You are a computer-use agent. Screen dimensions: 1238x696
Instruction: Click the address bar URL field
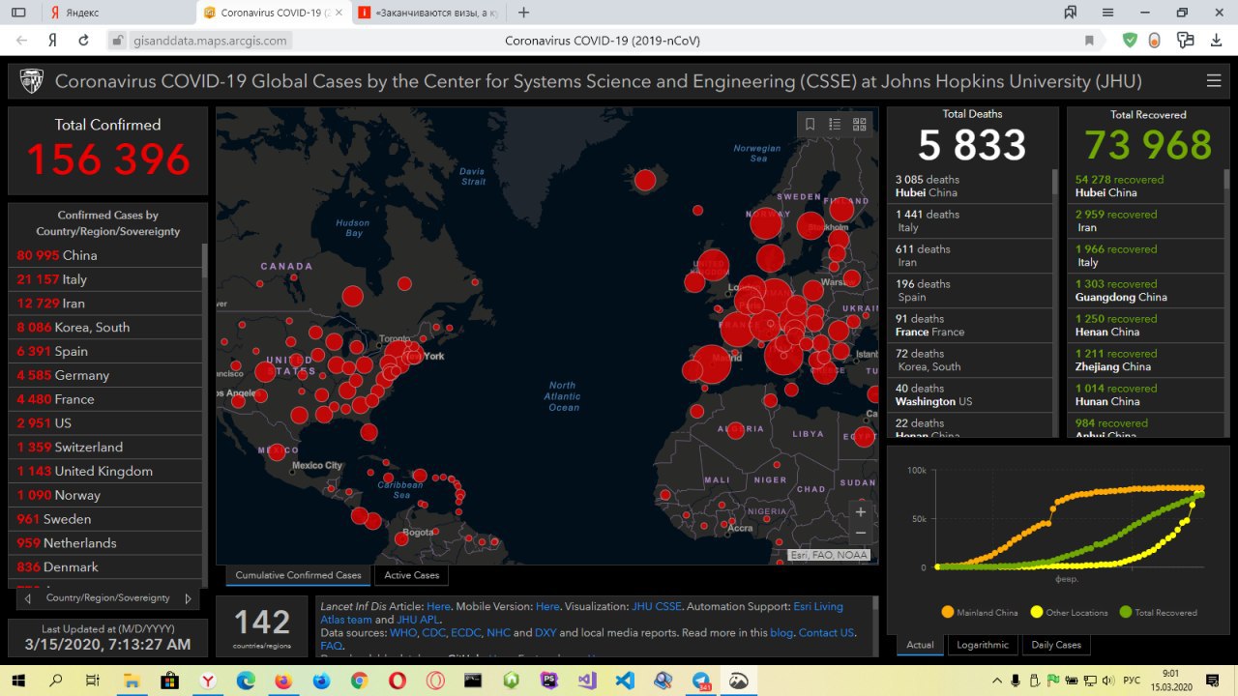tap(602, 41)
